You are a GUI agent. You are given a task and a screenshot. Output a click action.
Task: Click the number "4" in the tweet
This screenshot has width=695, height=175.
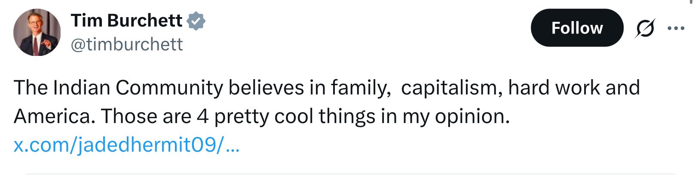(202, 117)
